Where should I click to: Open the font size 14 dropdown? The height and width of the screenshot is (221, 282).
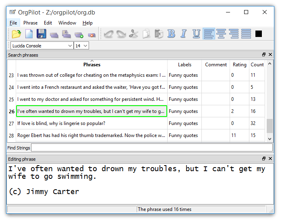[x=81, y=46]
